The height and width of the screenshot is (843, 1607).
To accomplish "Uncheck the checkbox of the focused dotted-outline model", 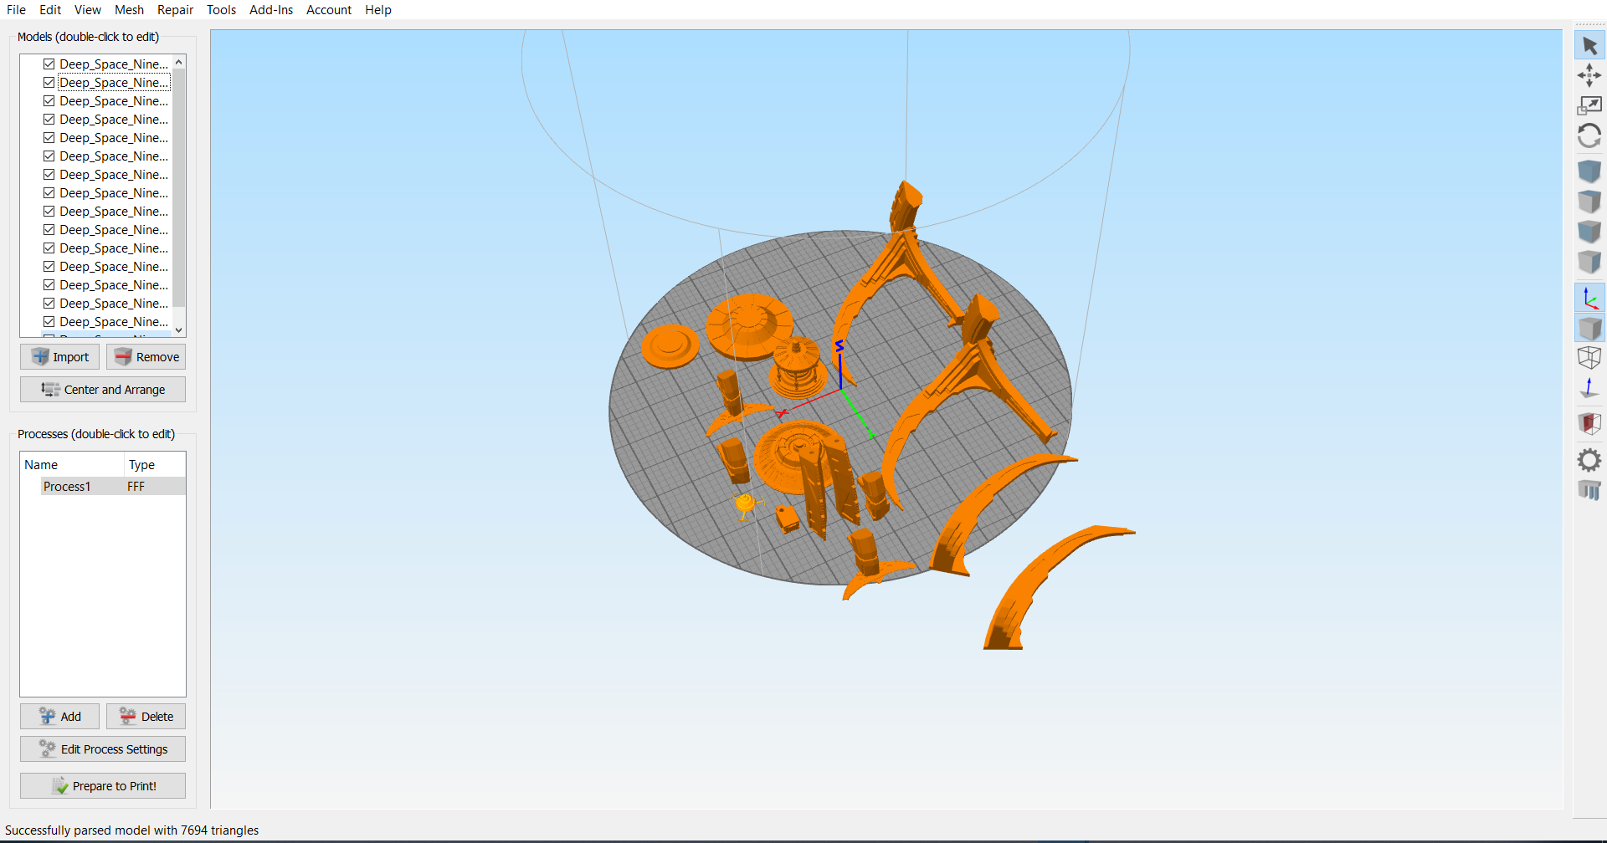I will 49,83.
